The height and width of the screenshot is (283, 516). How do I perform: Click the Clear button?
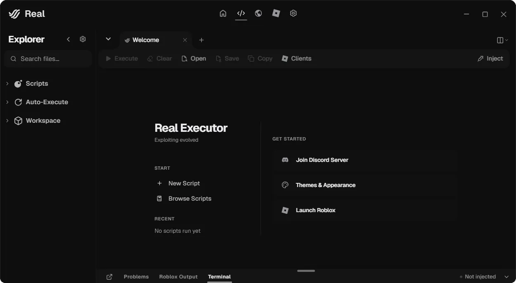coord(159,58)
